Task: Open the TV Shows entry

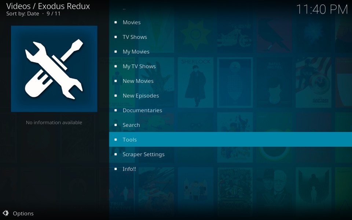Action: (x=230, y=37)
